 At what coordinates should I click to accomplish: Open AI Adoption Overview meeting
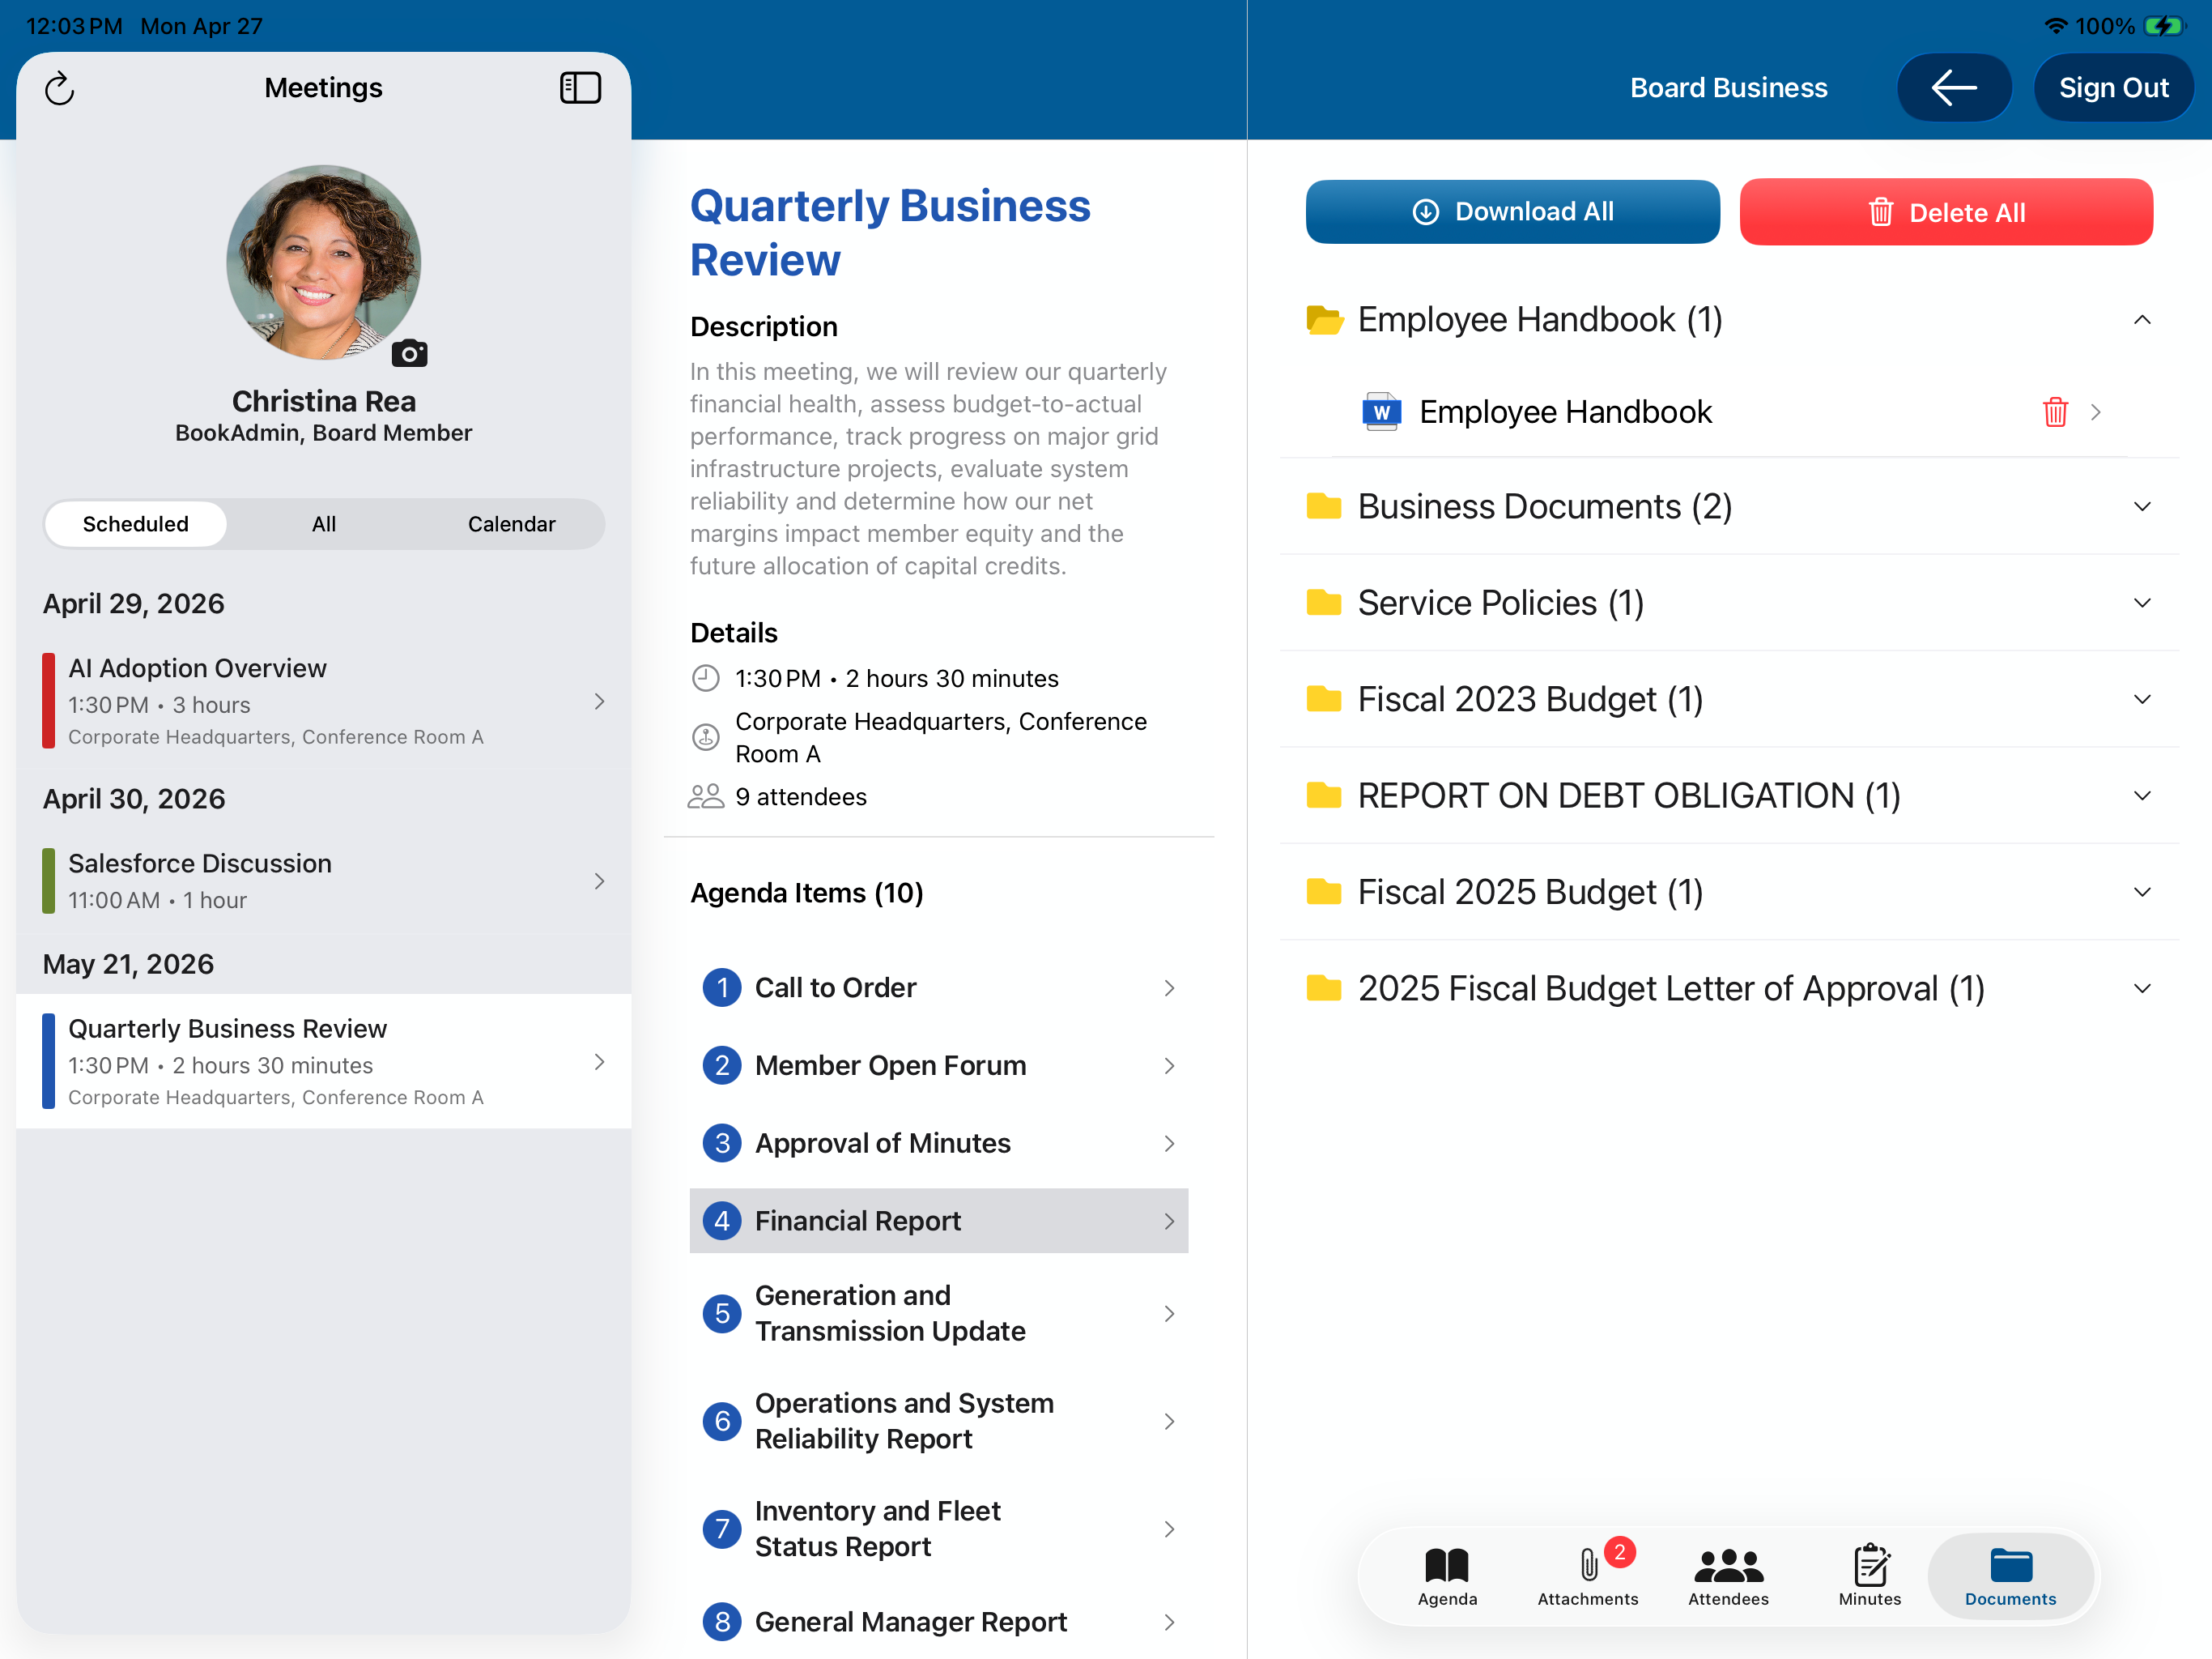pos(324,701)
